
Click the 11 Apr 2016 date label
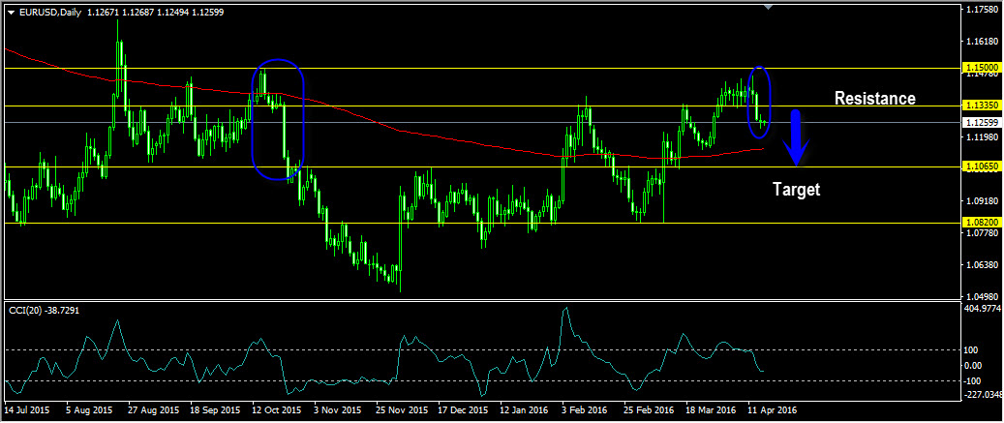[773, 408]
